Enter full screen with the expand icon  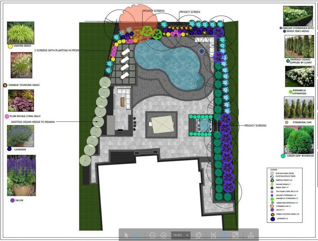(235, 235)
